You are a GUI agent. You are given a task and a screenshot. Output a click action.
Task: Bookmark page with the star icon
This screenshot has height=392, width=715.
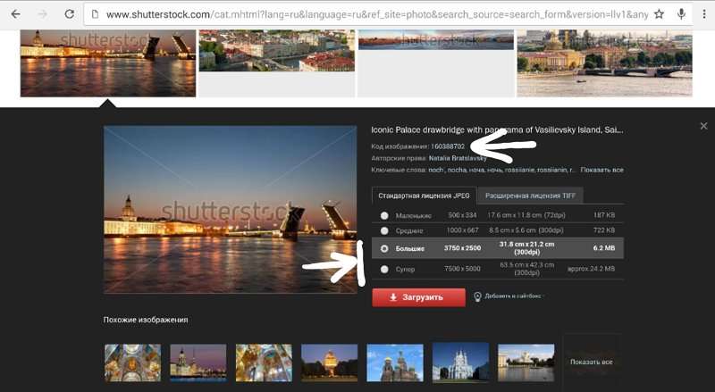pos(659,14)
